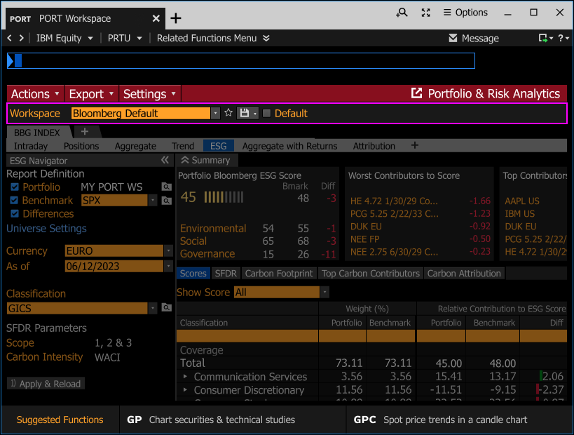Favorite the workspace with star icon
This screenshot has width=574, height=435.
[228, 113]
